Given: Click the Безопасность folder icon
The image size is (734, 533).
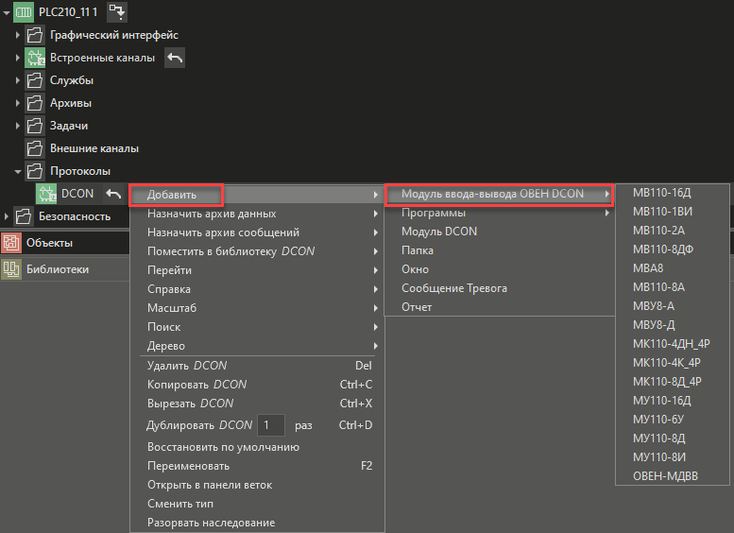Looking at the screenshot, I should [24, 216].
